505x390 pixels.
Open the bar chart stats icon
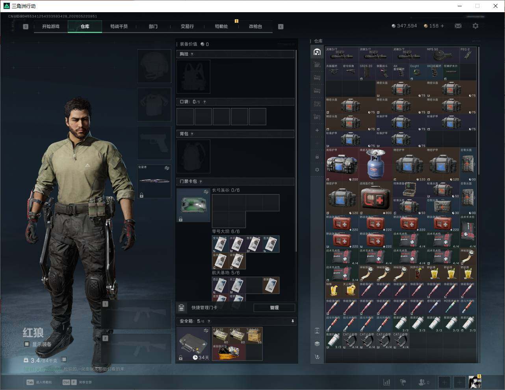coord(387,382)
